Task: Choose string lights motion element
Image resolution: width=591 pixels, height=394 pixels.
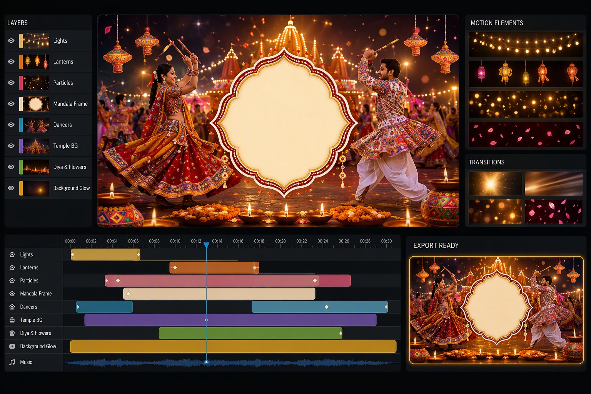Action: 526,45
